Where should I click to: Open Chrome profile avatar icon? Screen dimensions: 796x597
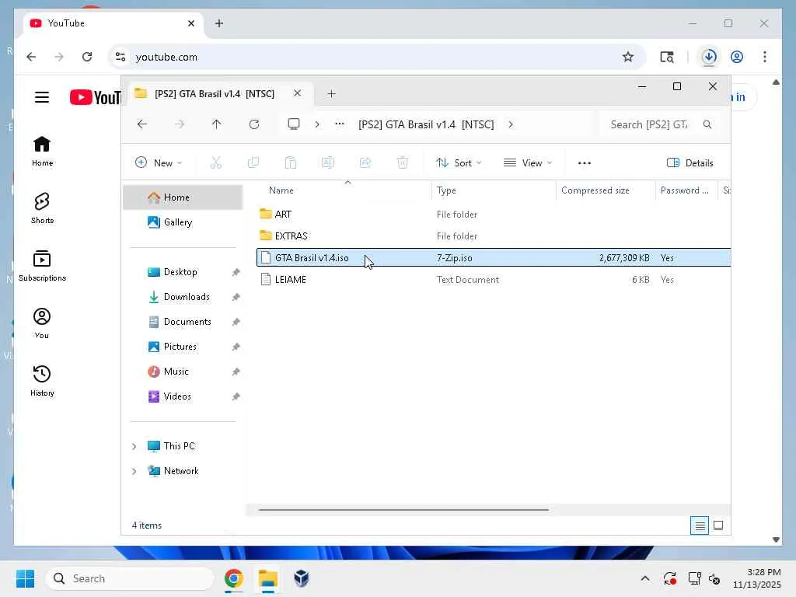click(x=737, y=57)
